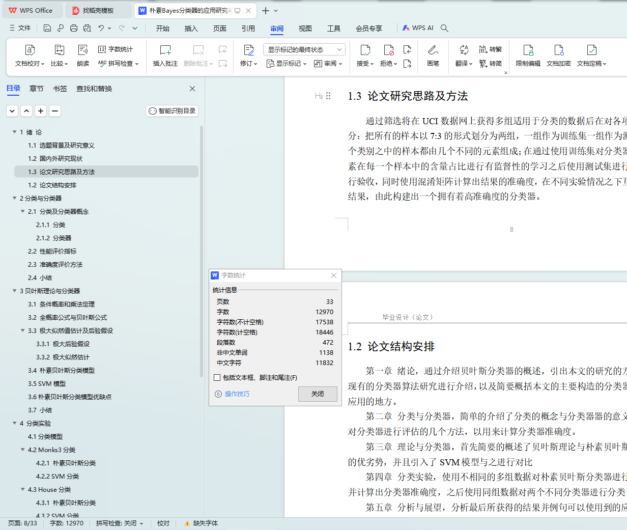627x530 pixels.
Task: Open a new tab with the plus button
Action: tap(266, 10)
